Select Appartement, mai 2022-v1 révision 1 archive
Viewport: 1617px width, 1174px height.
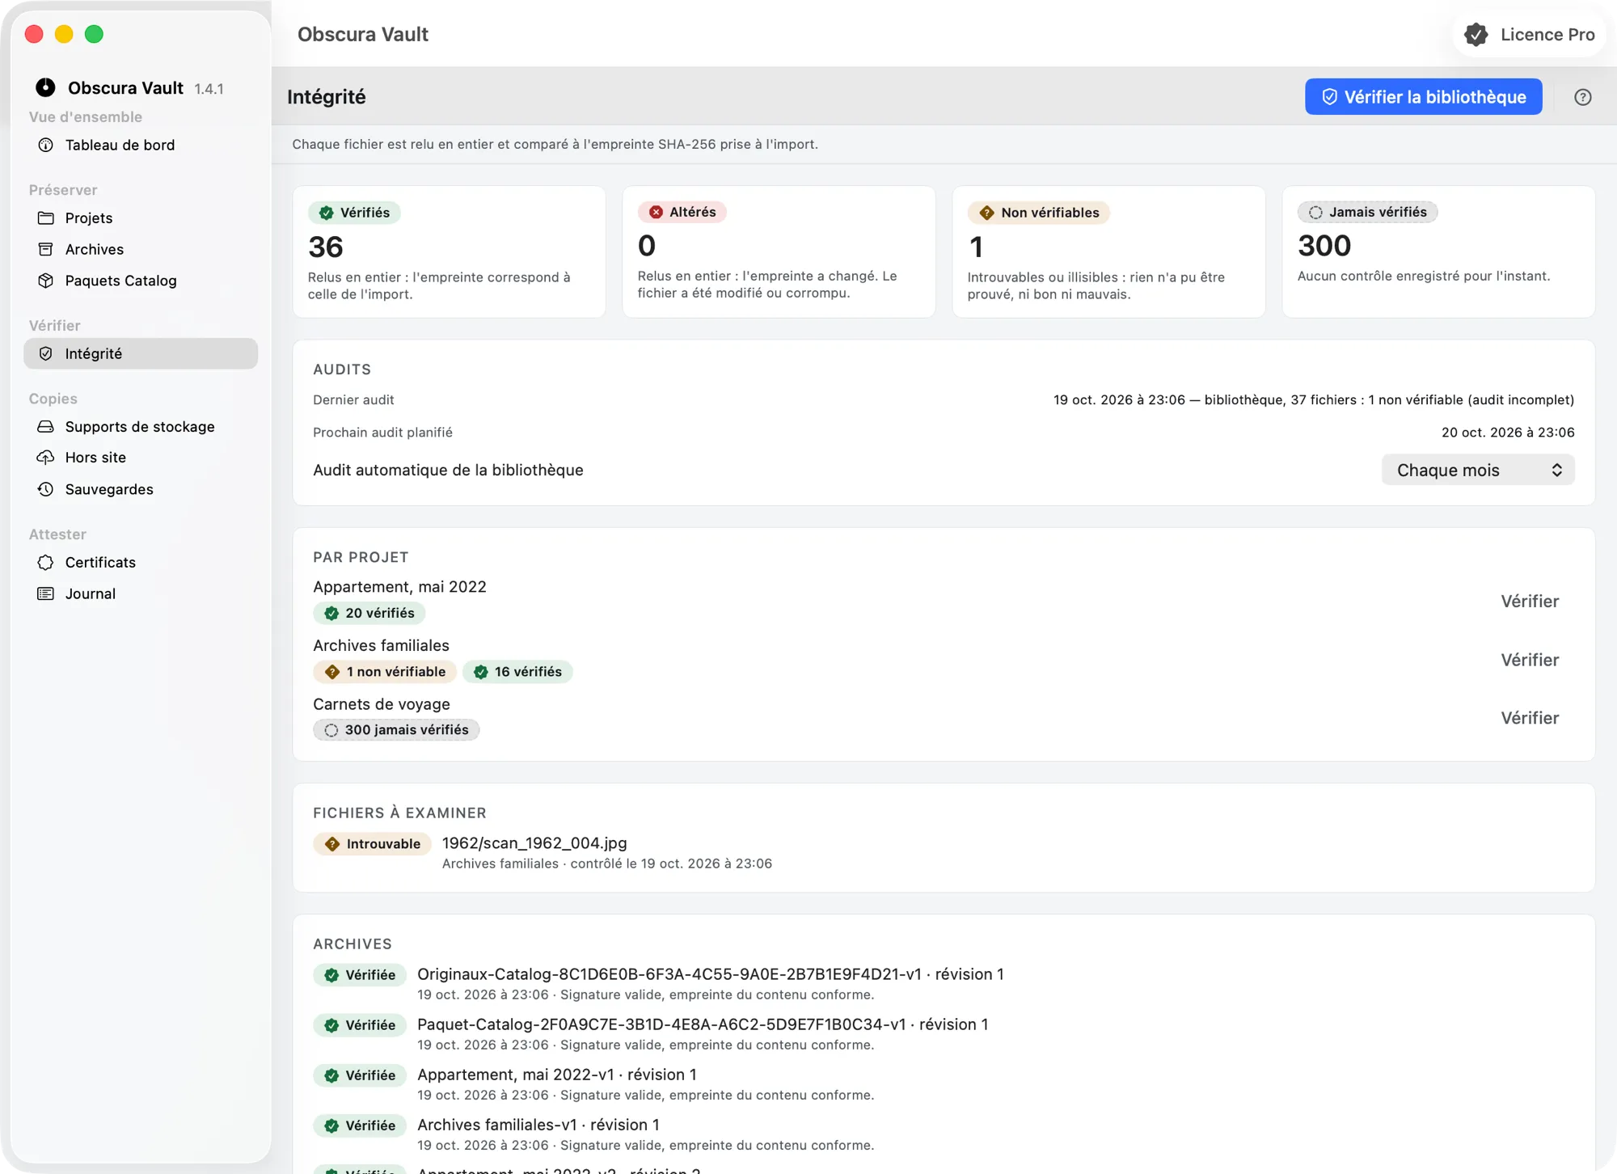pyautogui.click(x=944, y=1083)
